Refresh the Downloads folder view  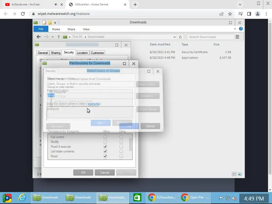(x=180, y=37)
